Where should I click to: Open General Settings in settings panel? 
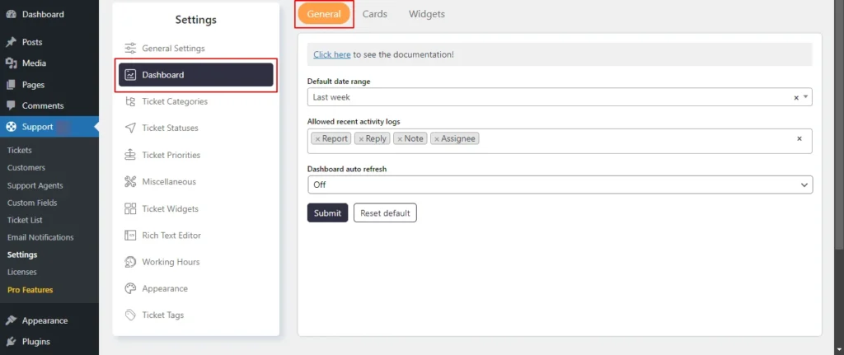coord(196,48)
